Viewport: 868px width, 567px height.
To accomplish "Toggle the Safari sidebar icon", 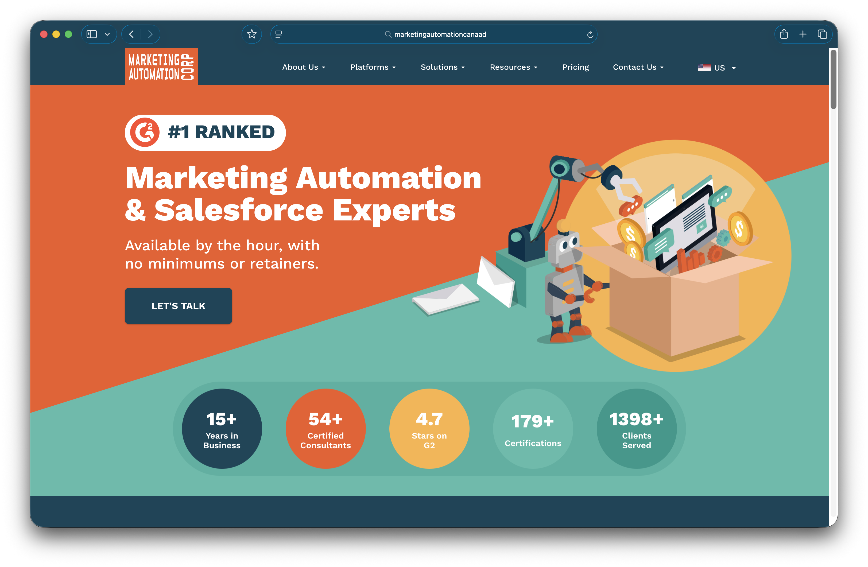I will coord(92,34).
